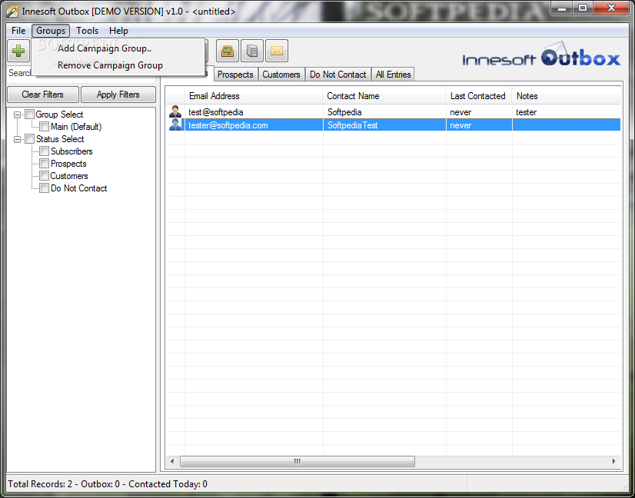Screen dimensions: 635x498
Task: Click 'never' in the tester@softpedia.com row
Action: tap(460, 125)
